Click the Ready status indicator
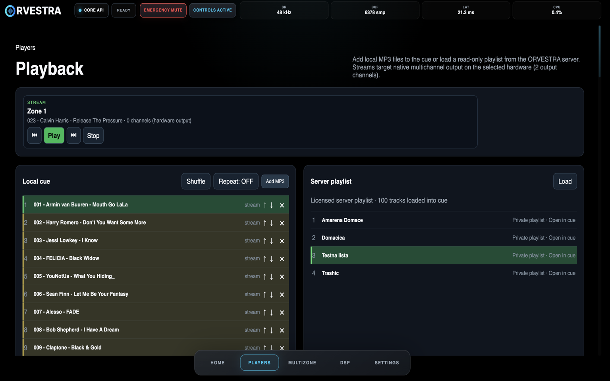610x381 pixels. 124,10
